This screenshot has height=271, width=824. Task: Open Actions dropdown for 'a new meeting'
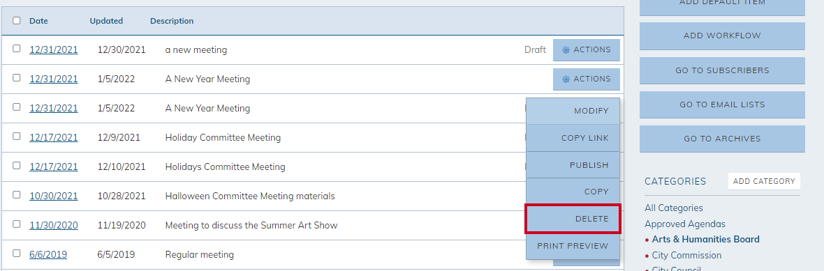(587, 49)
